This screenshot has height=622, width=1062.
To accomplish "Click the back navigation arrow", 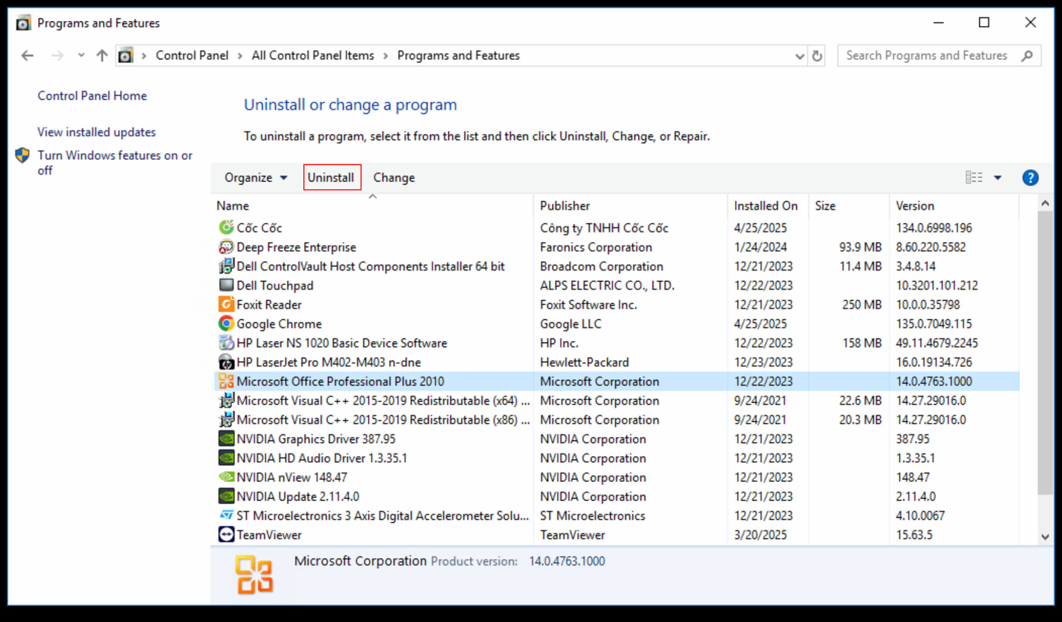I will [x=26, y=55].
